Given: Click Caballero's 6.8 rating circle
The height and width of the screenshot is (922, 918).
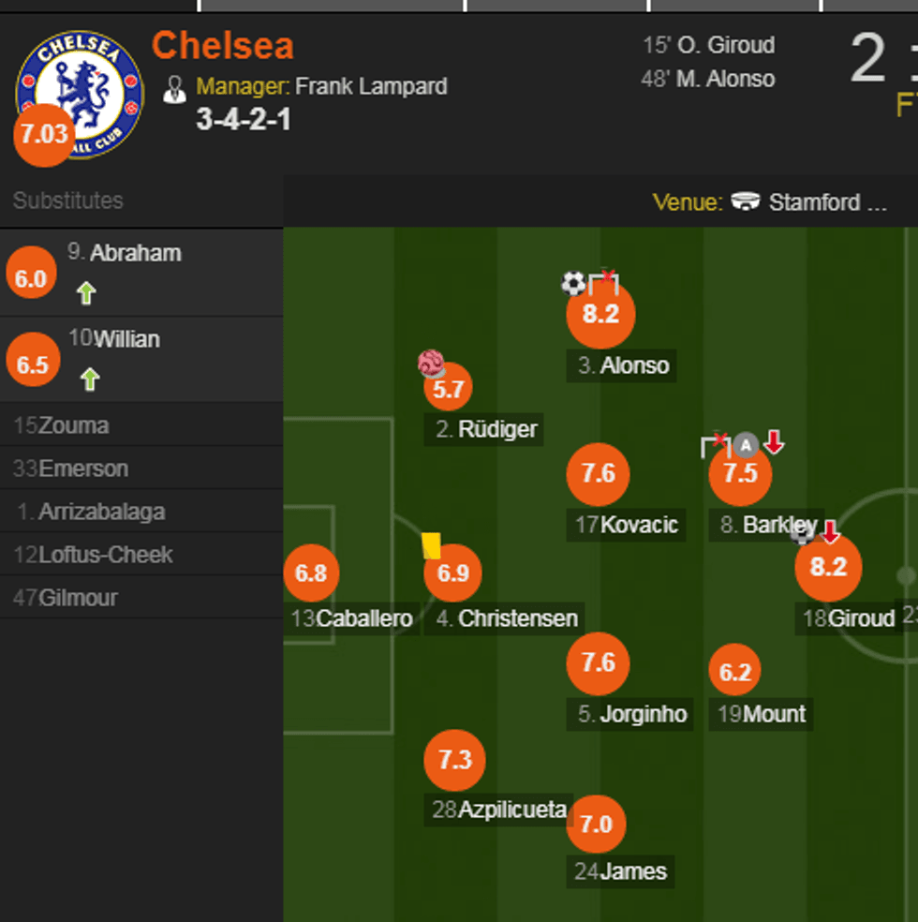Looking at the screenshot, I should coord(311,572).
